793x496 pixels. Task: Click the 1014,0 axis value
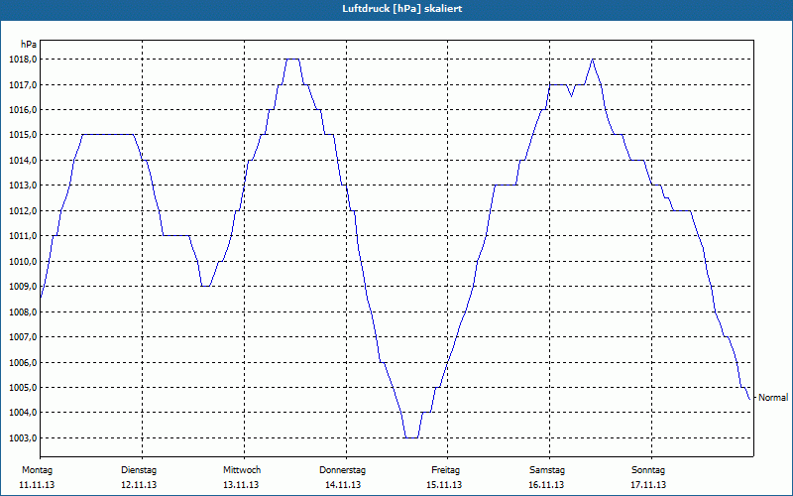[x=23, y=160]
